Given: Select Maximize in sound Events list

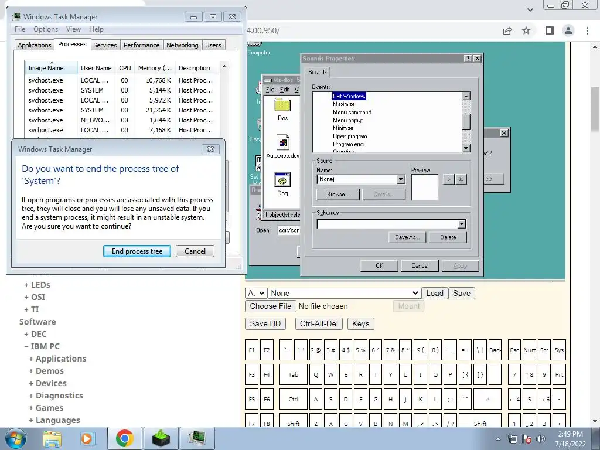Looking at the screenshot, I should click(x=343, y=104).
